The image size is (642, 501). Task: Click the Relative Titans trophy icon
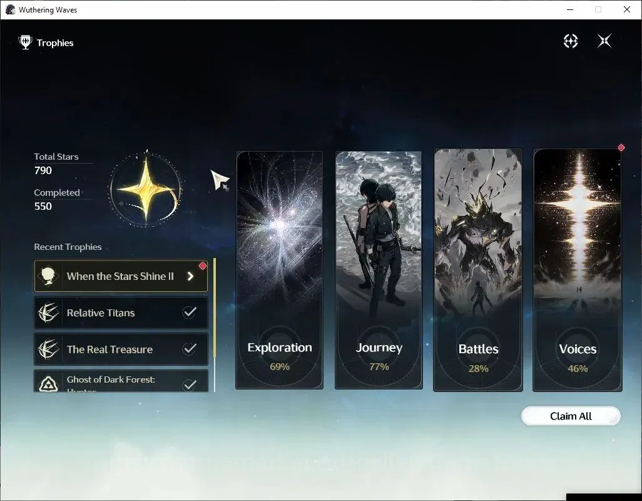click(48, 312)
